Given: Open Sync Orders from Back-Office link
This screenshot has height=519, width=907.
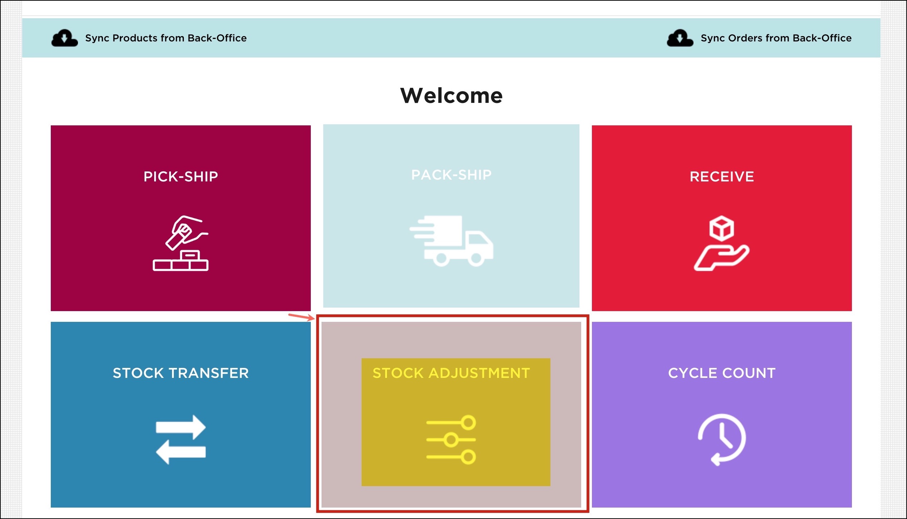Looking at the screenshot, I should [776, 38].
